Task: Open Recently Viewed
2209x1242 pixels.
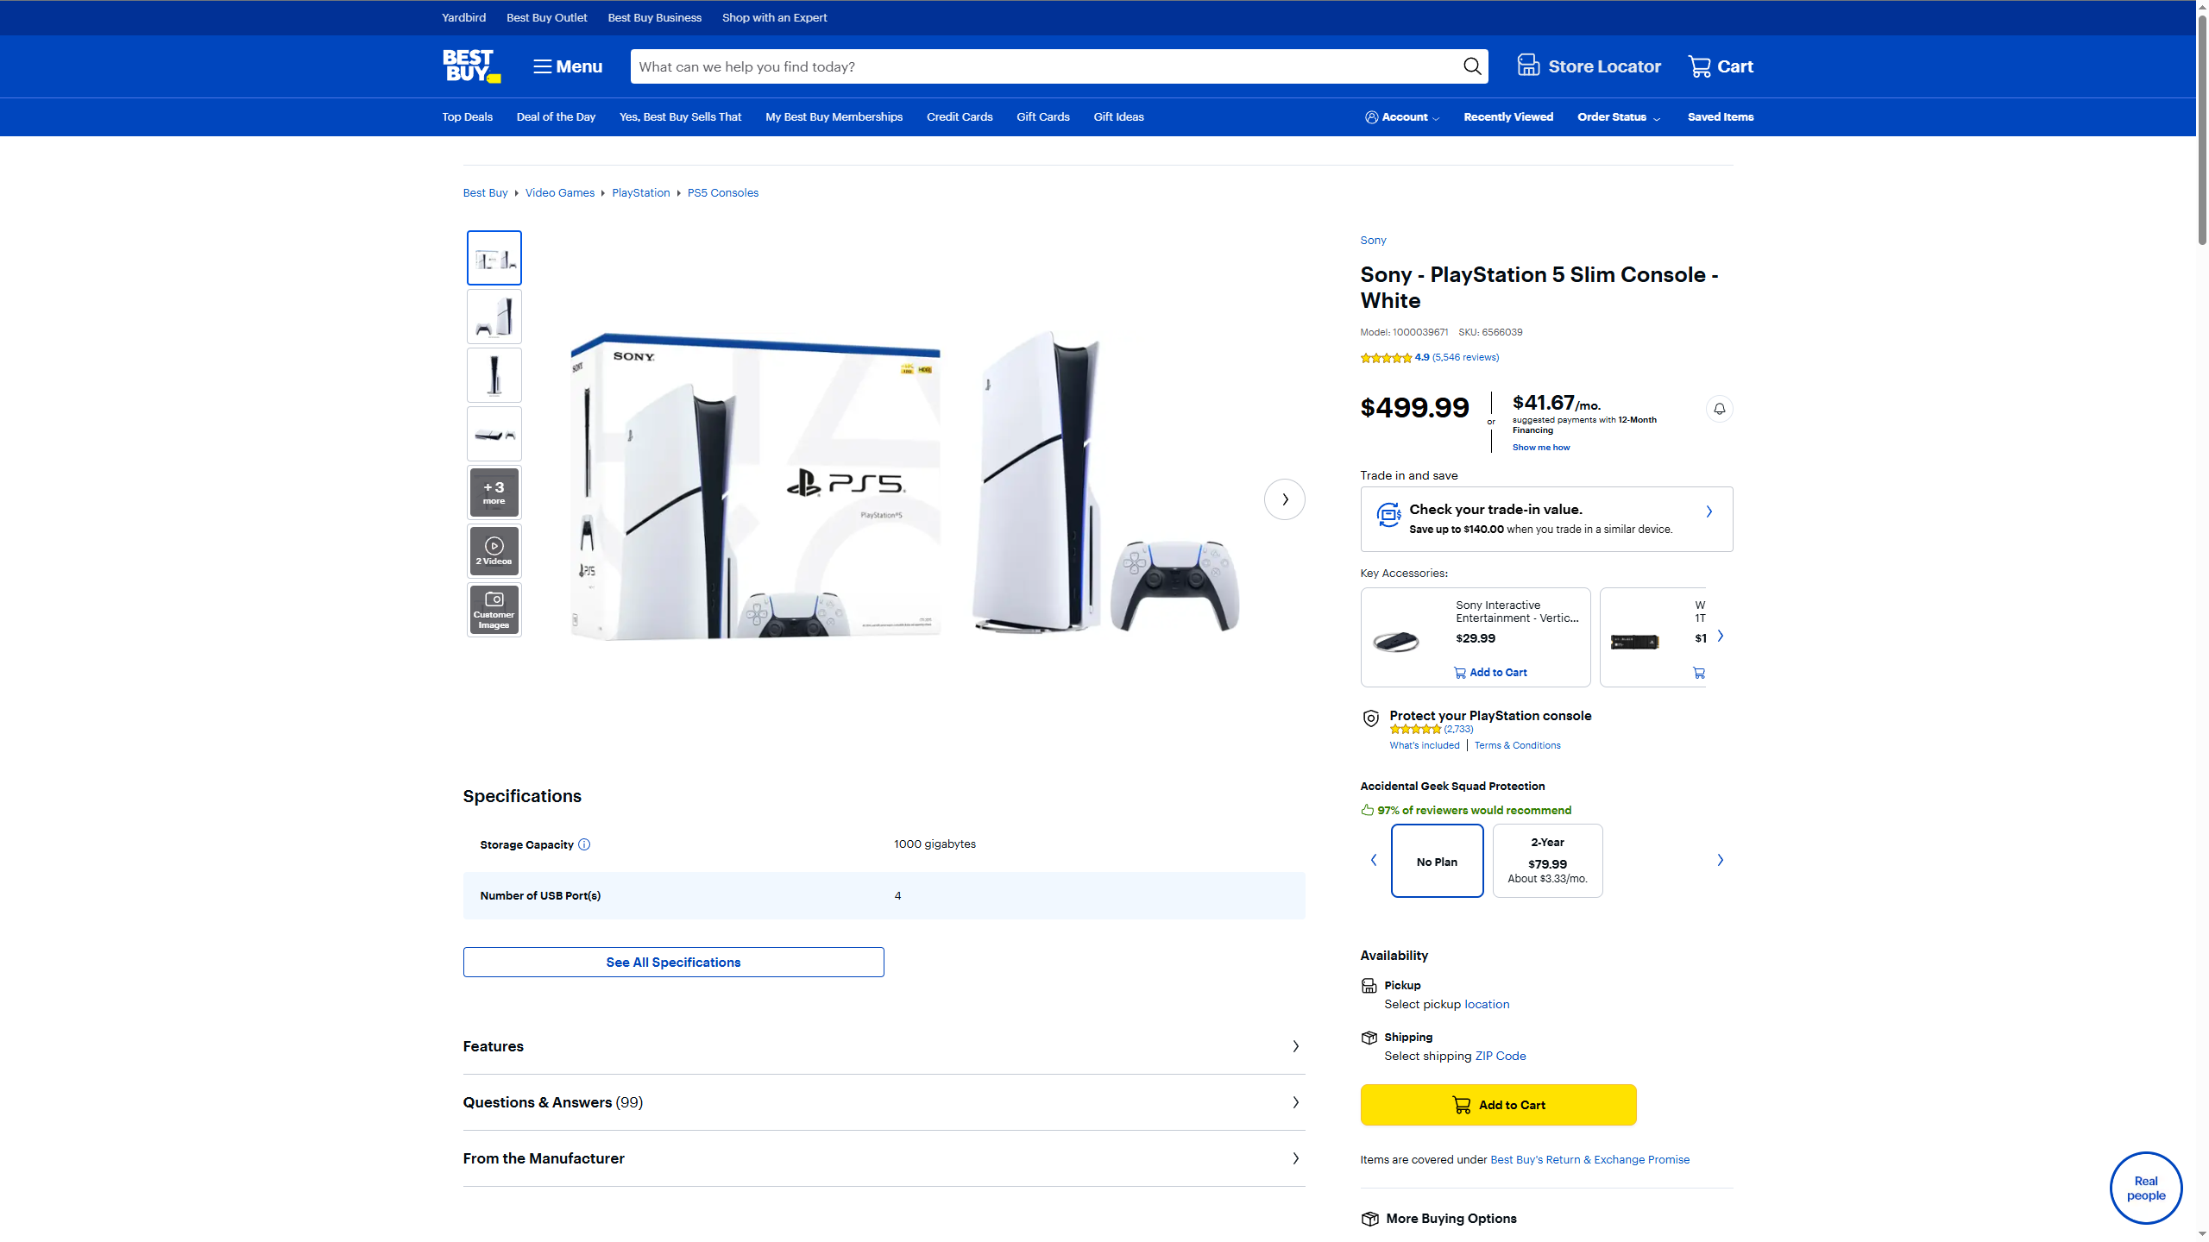Action: click(x=1507, y=117)
